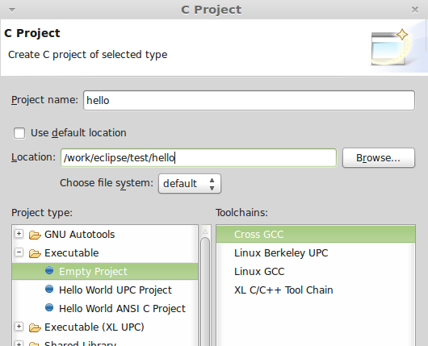Screen dimensions: 428x346
Task: Select the GNU Autotools project type
Action: click(79, 235)
